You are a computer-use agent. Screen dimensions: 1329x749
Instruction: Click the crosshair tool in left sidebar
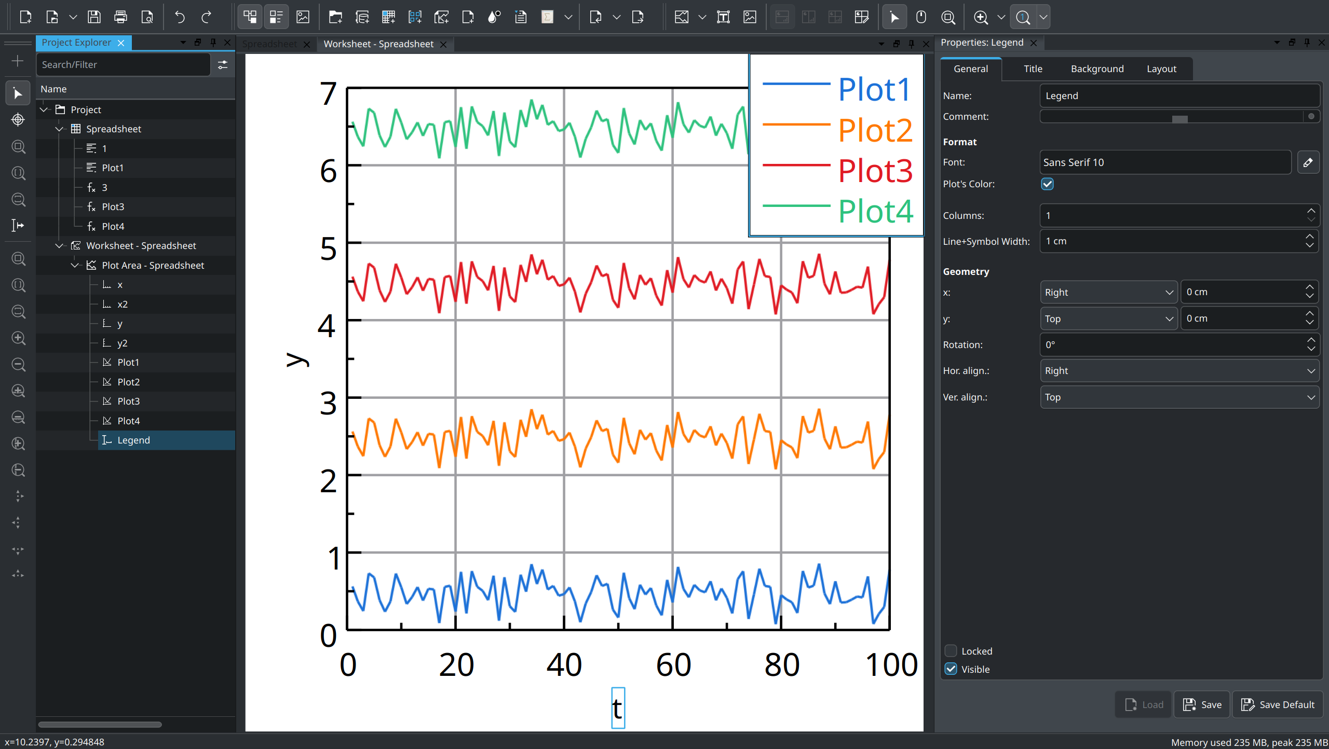18,120
